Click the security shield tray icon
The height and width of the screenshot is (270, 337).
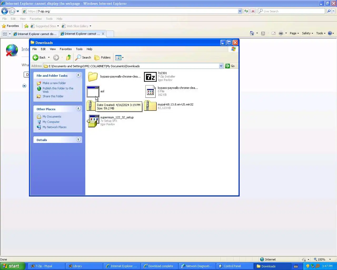pyautogui.click(x=308, y=266)
